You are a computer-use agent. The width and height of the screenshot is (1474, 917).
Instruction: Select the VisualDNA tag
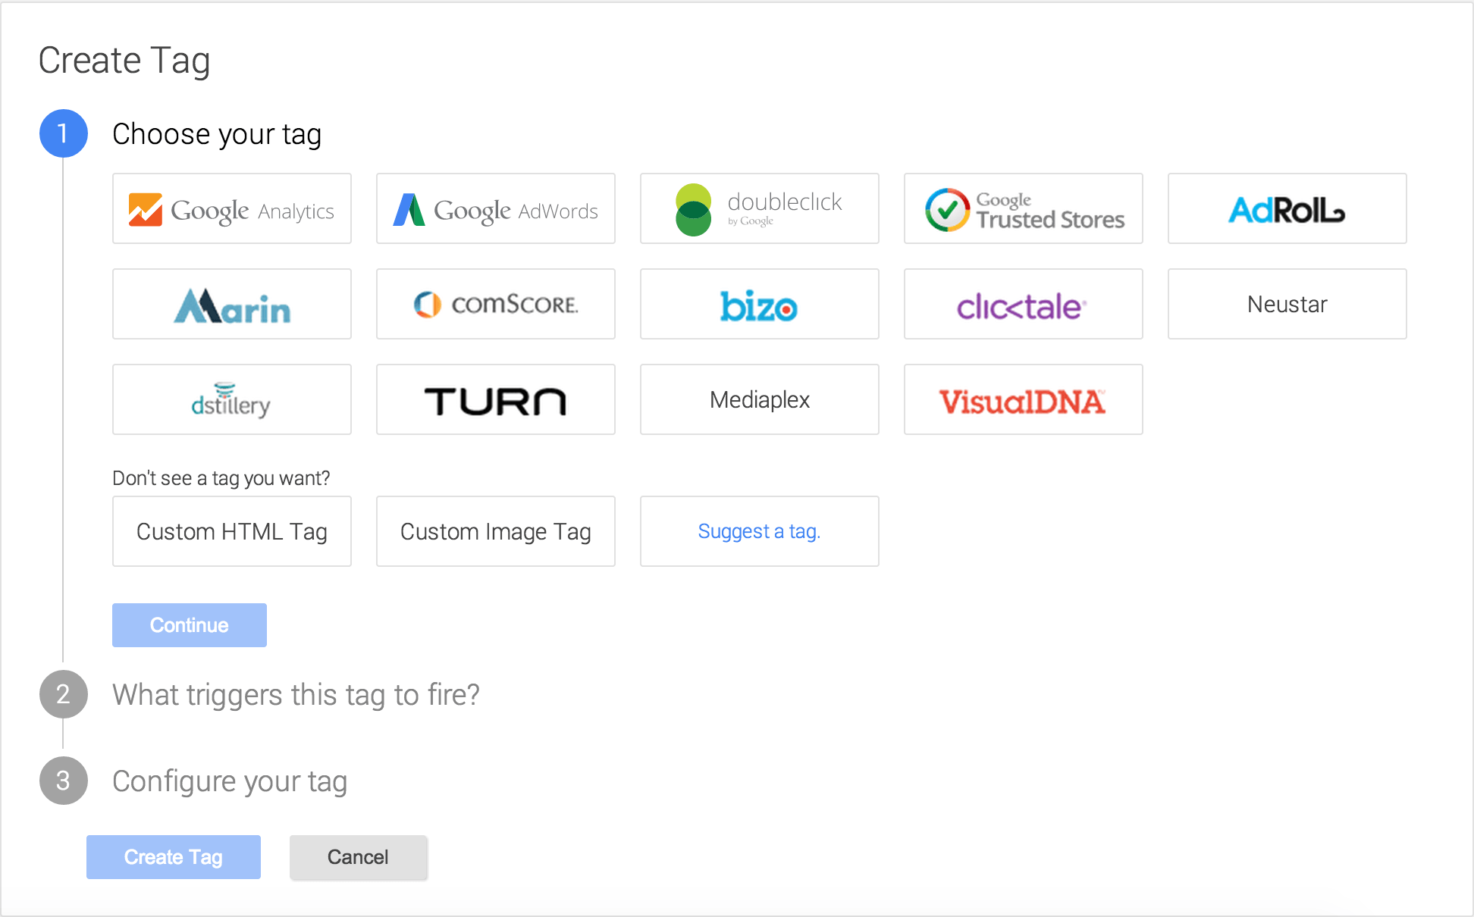[x=1023, y=399]
